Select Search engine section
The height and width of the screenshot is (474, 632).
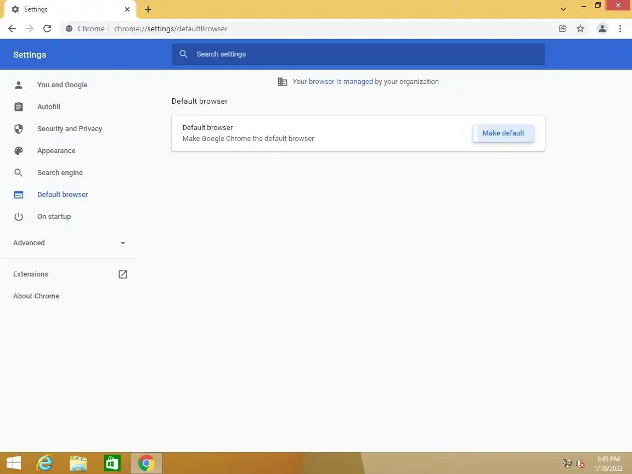(x=60, y=172)
